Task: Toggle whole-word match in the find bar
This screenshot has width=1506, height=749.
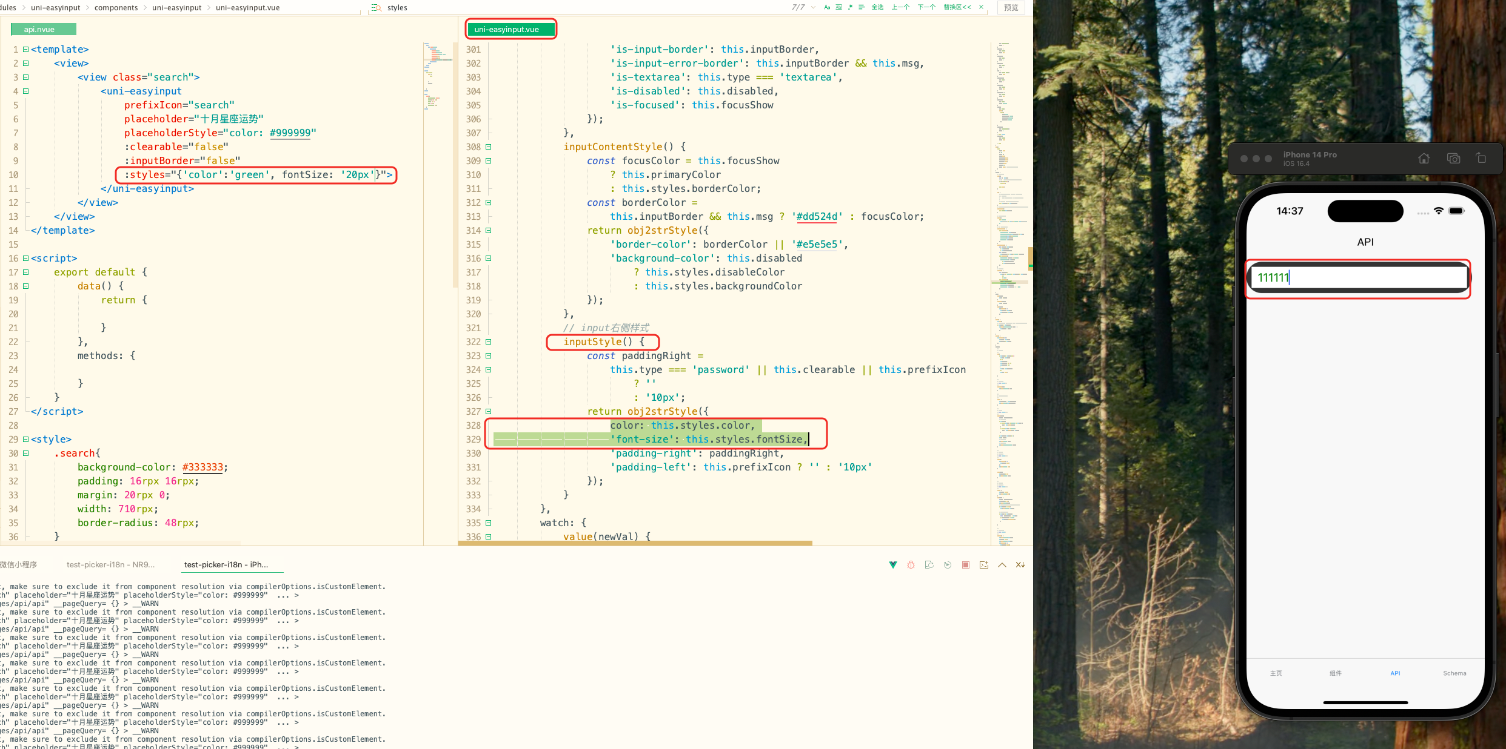Action: tap(839, 7)
